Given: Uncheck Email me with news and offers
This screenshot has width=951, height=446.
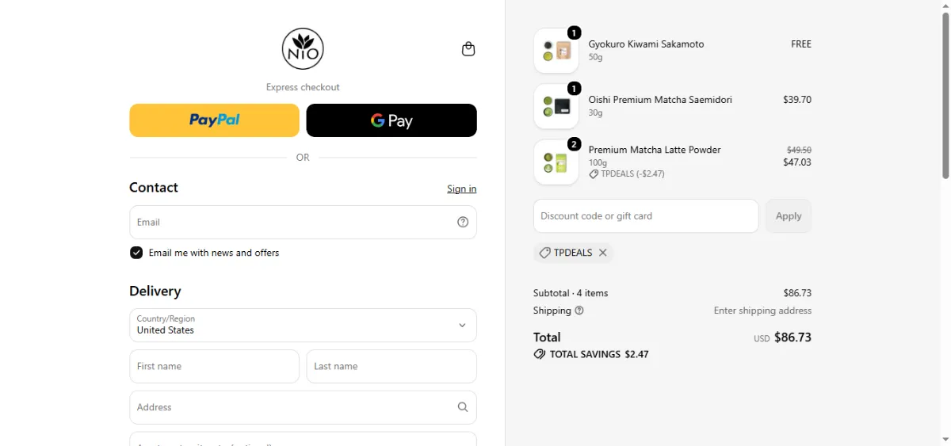Looking at the screenshot, I should tap(136, 253).
